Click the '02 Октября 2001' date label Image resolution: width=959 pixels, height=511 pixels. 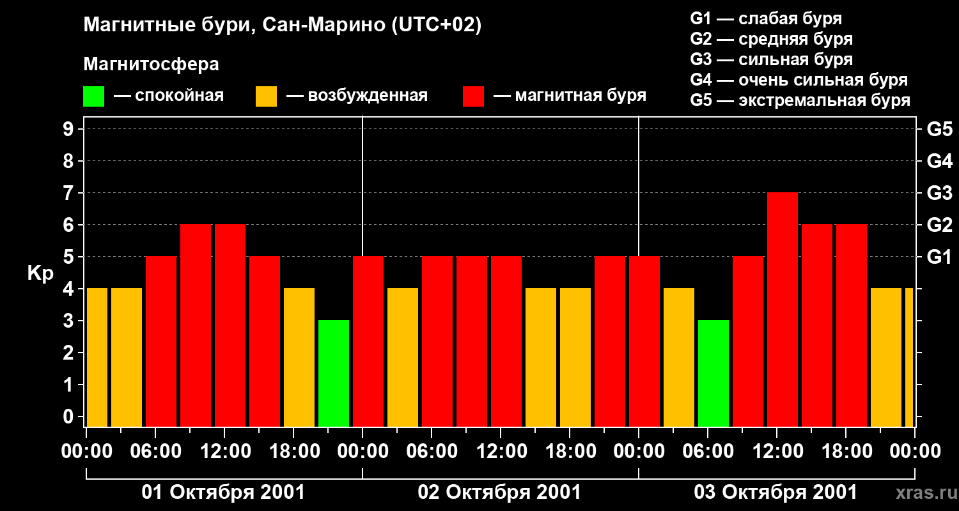(499, 492)
